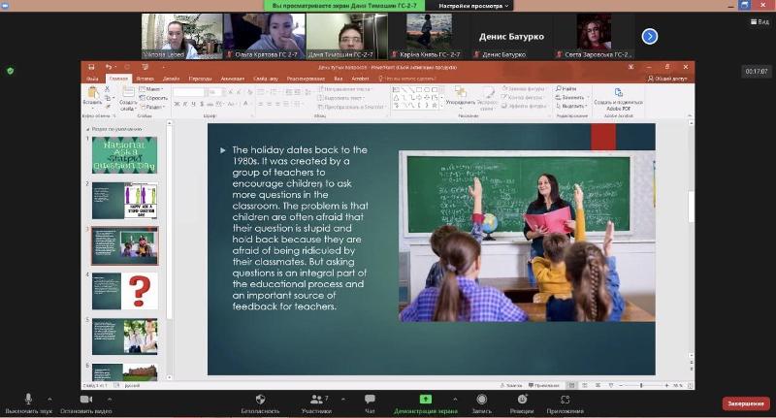Image resolution: width=776 pixels, height=418 pixels.
Task: Adjust the zoom slider in PowerPoint status bar
Action: click(x=642, y=385)
